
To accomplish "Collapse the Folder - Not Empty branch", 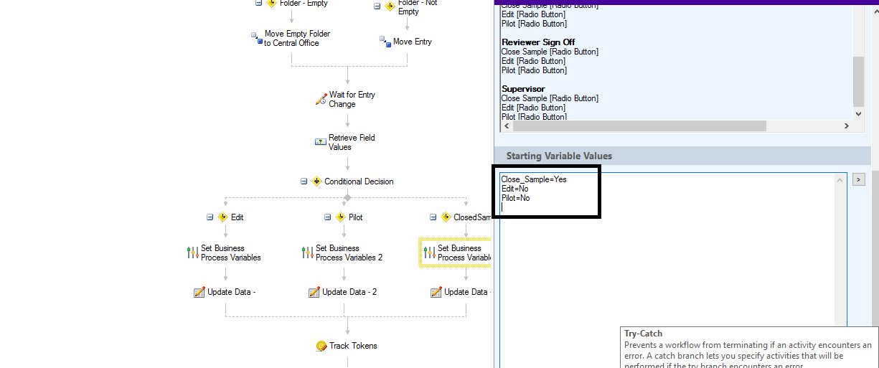I will pyautogui.click(x=377, y=6).
